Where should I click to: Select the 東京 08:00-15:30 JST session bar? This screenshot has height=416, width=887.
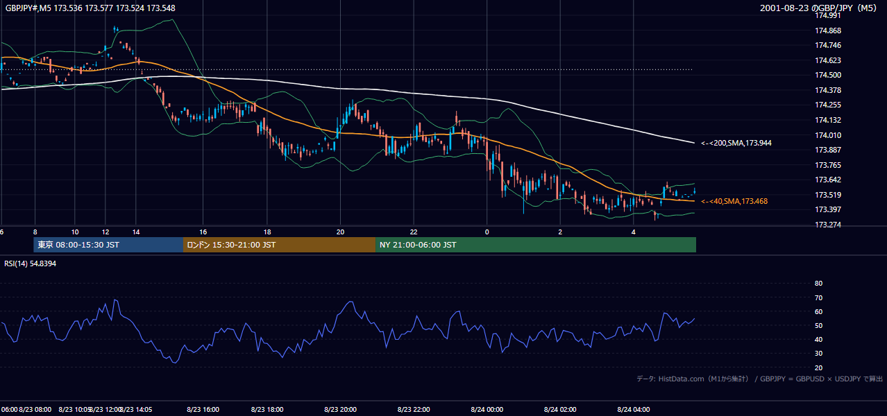pyautogui.click(x=108, y=245)
